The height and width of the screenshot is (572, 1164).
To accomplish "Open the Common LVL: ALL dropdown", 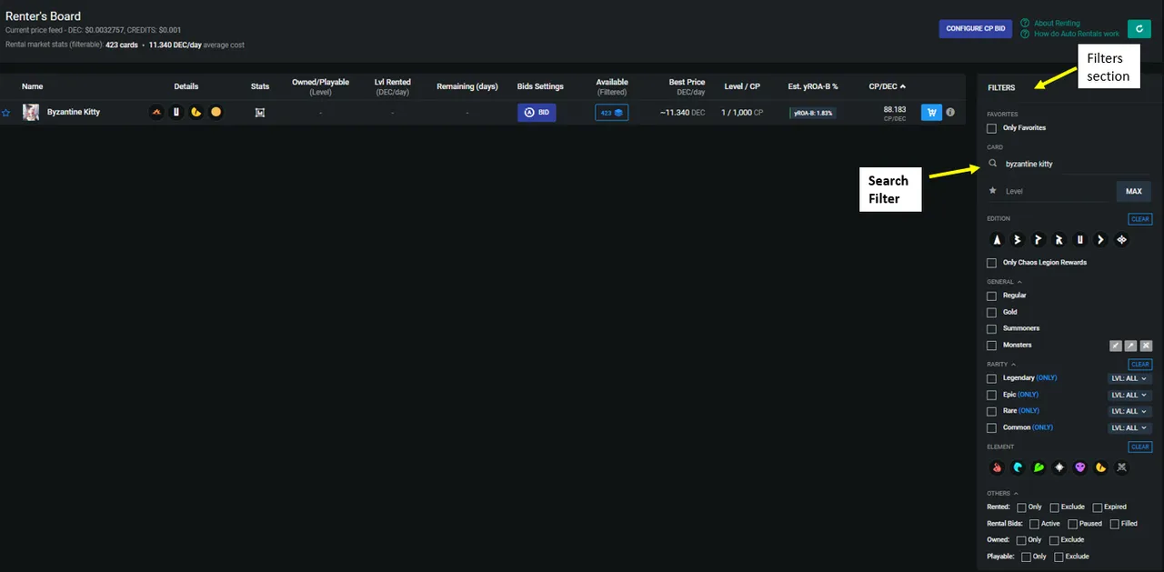I will 1129,427.
